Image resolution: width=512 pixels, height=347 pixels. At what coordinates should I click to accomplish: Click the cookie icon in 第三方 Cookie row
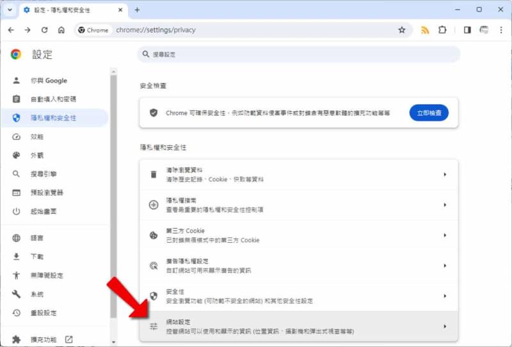coord(154,235)
